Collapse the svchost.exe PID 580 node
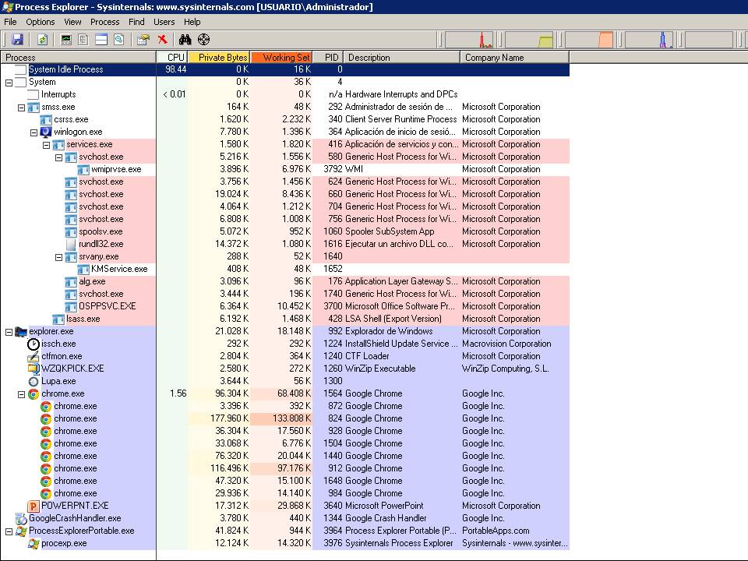Screen dimensions: 748x561 58,157
